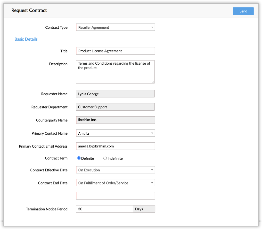Click the Primary Contact Email Address field
Viewport: 262px width, 229px height.
(115, 146)
